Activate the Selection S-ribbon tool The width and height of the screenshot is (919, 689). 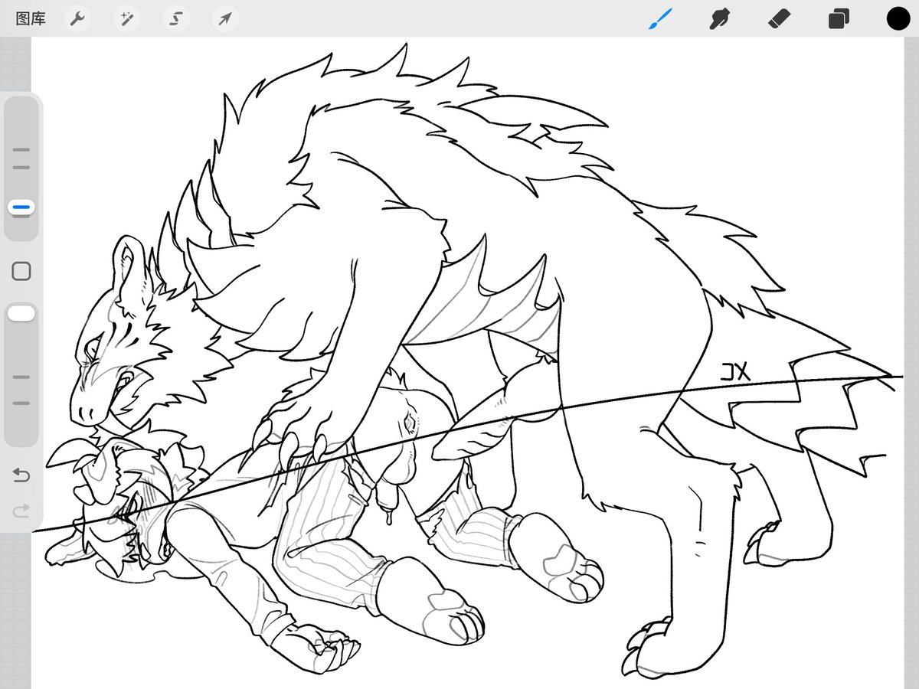click(176, 18)
